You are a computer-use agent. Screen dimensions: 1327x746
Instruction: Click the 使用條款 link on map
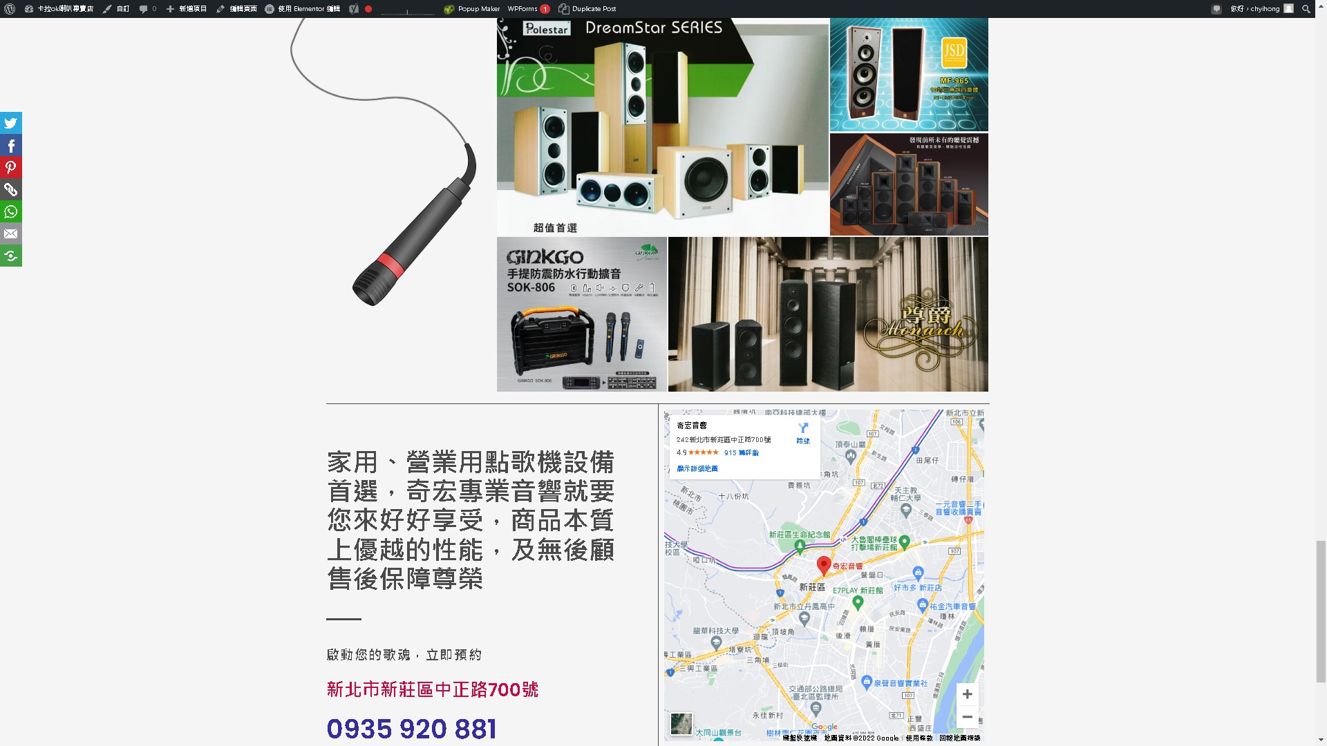tap(919, 738)
